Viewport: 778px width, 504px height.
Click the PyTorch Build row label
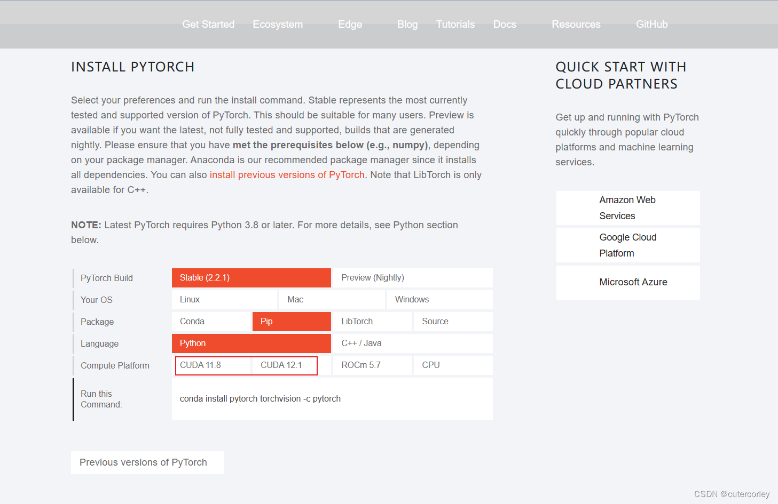(107, 278)
